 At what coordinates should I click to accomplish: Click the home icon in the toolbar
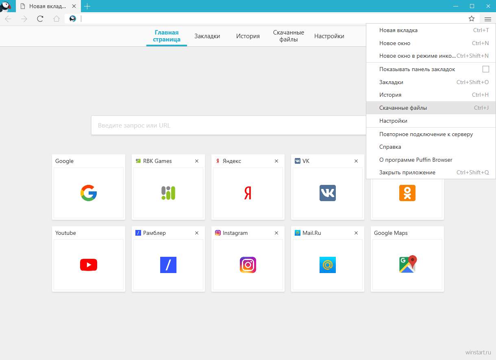click(57, 19)
